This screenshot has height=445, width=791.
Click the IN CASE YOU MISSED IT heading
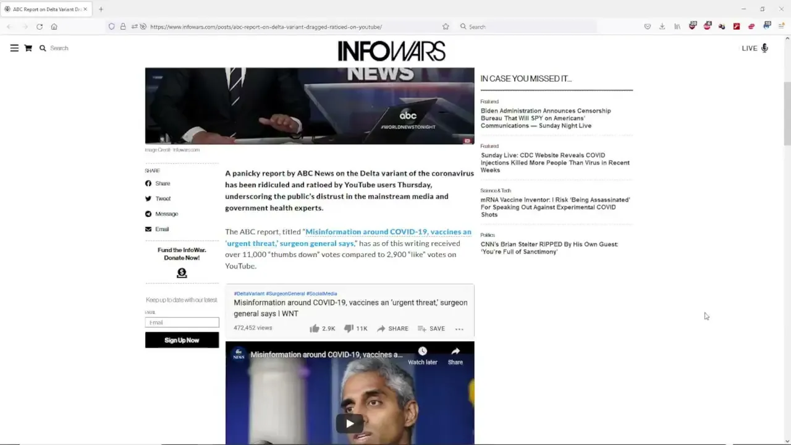[526, 78]
